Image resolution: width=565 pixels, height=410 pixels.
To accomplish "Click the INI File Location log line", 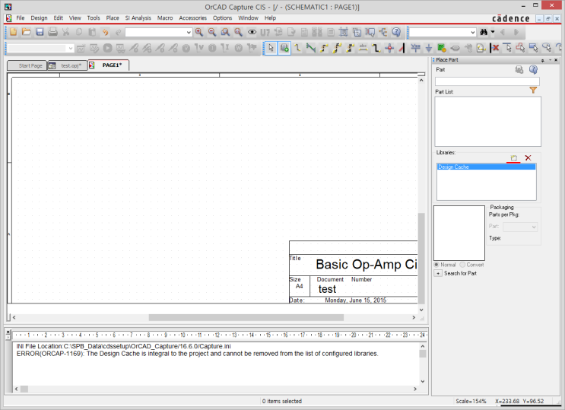I will pos(124,346).
